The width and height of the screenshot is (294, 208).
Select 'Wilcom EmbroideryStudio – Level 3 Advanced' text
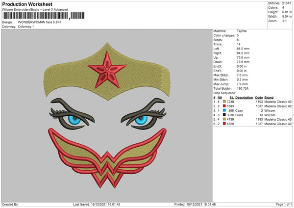35,10
